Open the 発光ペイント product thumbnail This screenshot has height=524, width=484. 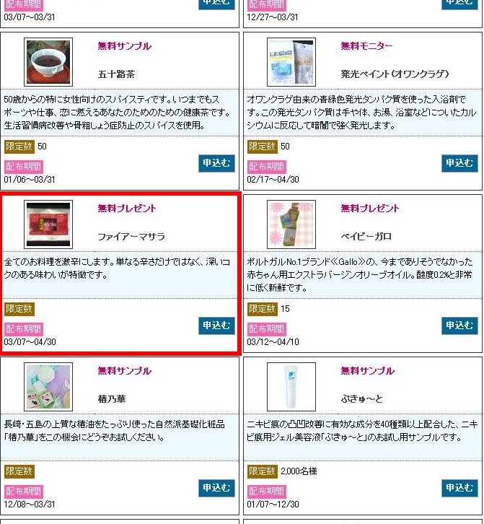(291, 62)
